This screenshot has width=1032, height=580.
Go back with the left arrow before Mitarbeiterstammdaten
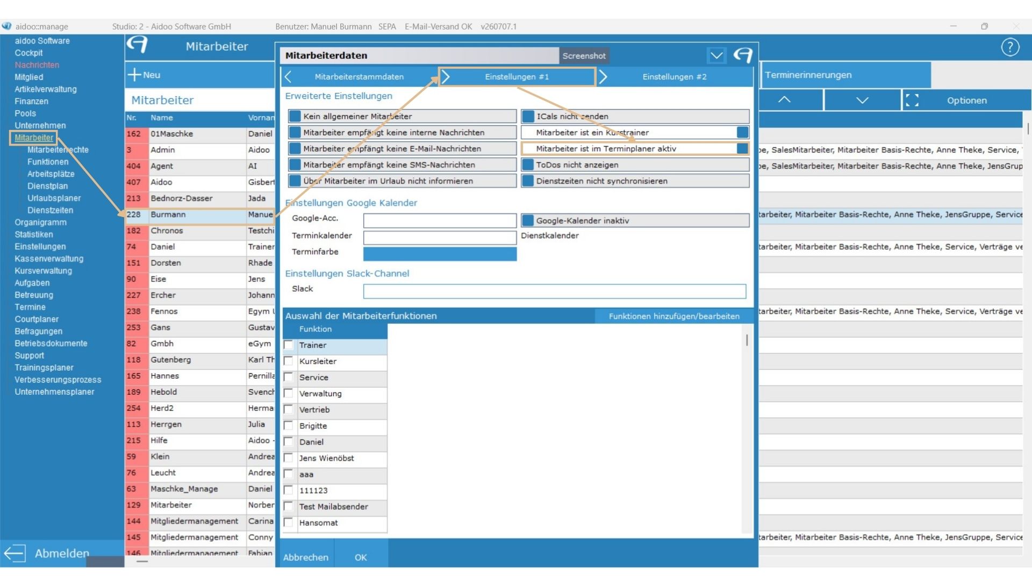coord(288,77)
